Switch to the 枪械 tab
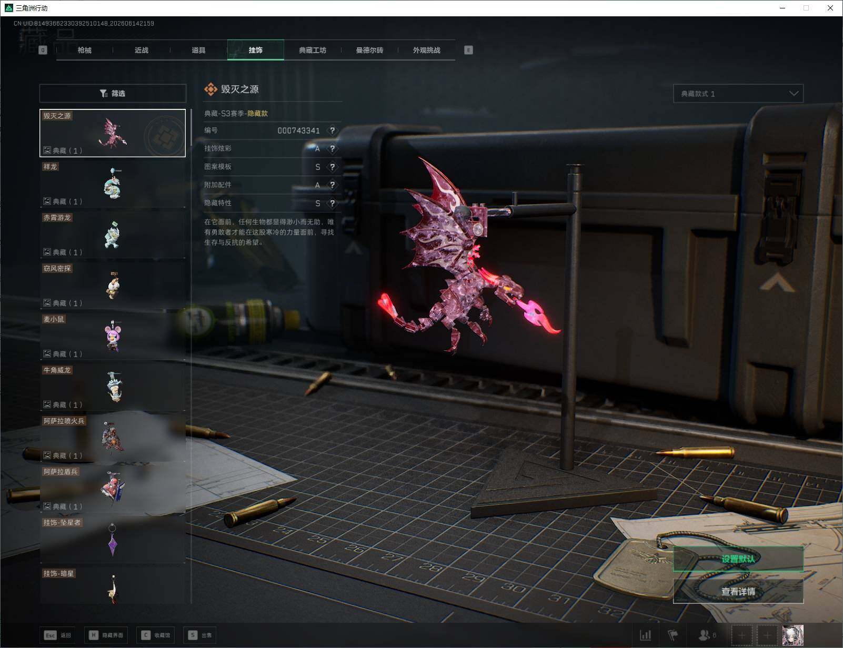Image resolution: width=843 pixels, height=648 pixels. [85, 50]
